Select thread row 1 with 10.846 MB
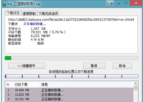Image resolution: width=143 pixels, height=102 pixels. (69, 90)
